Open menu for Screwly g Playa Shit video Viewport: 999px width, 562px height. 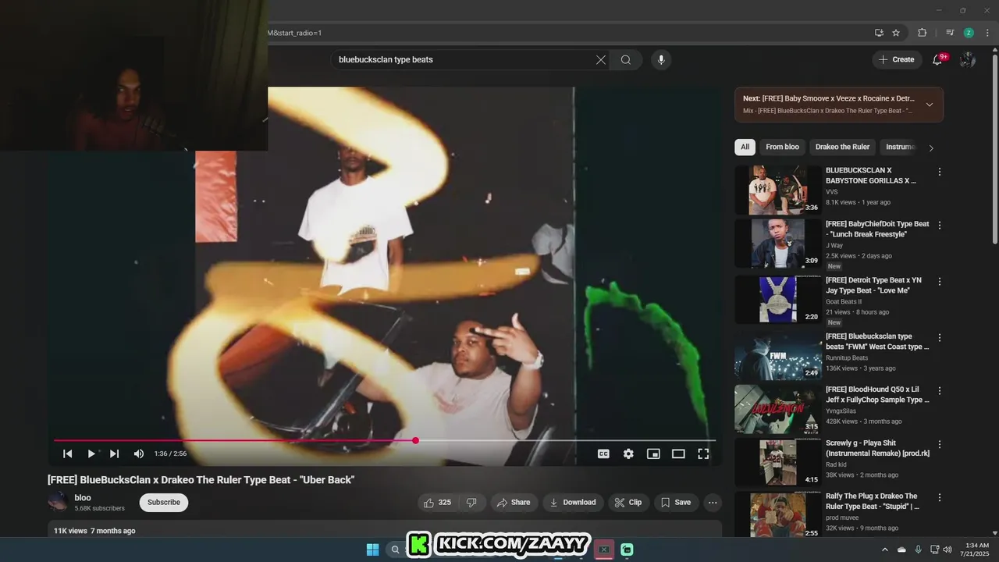click(940, 445)
